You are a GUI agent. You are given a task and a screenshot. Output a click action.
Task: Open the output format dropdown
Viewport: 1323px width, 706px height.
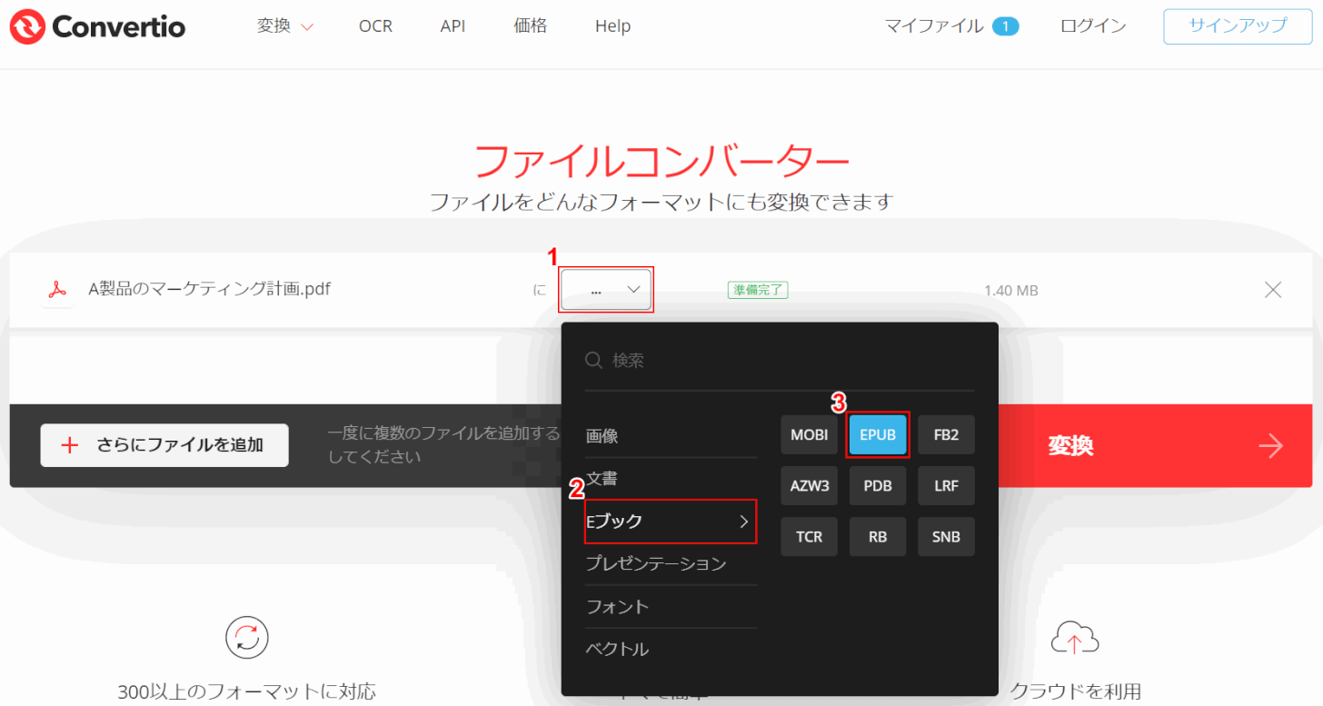[607, 290]
